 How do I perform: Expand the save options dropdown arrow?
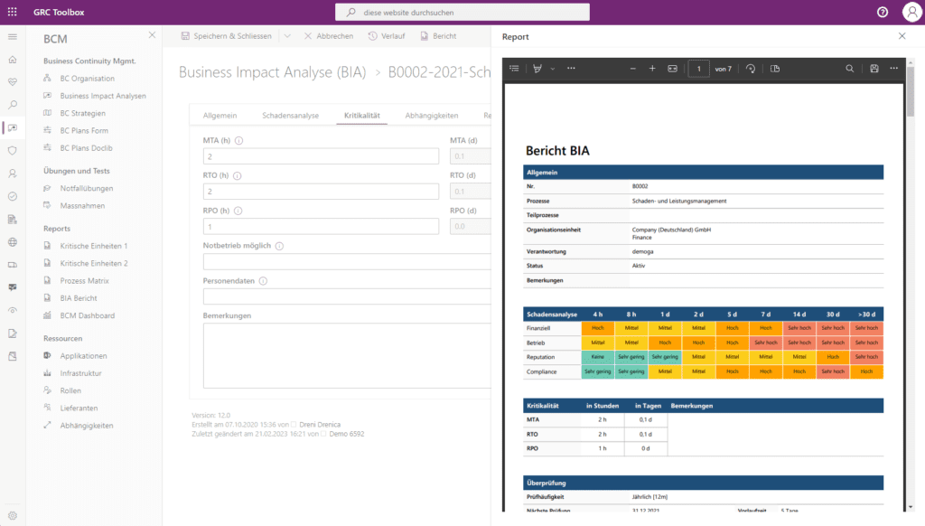[287, 36]
